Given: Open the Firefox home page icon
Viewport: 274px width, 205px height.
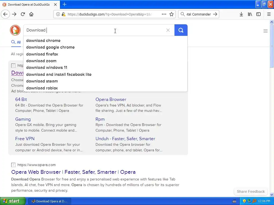Looking at the screenshot, I should point(31,14).
